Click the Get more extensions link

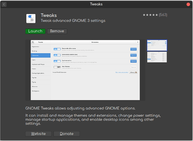coord(122,72)
